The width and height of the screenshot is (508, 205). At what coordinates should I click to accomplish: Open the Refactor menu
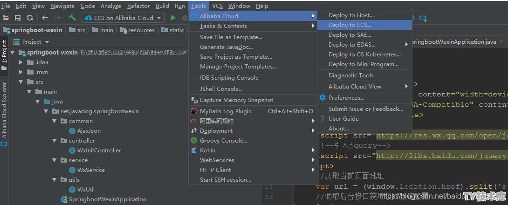pyautogui.click(x=139, y=6)
